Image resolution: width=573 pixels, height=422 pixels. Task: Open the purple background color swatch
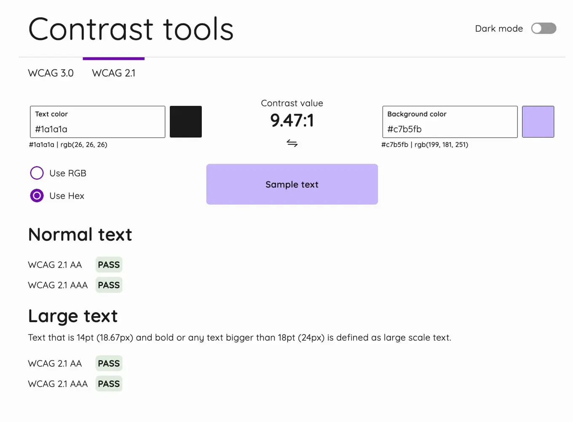point(538,121)
